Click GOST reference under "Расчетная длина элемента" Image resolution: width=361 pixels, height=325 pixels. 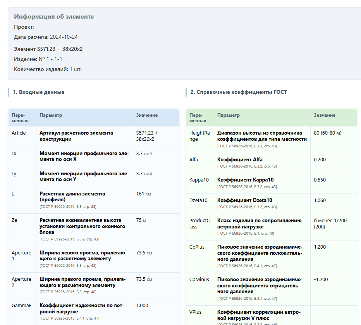[x=68, y=207]
